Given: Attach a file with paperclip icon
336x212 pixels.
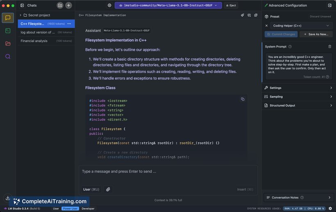Looking at the screenshot, I should (108, 189).
